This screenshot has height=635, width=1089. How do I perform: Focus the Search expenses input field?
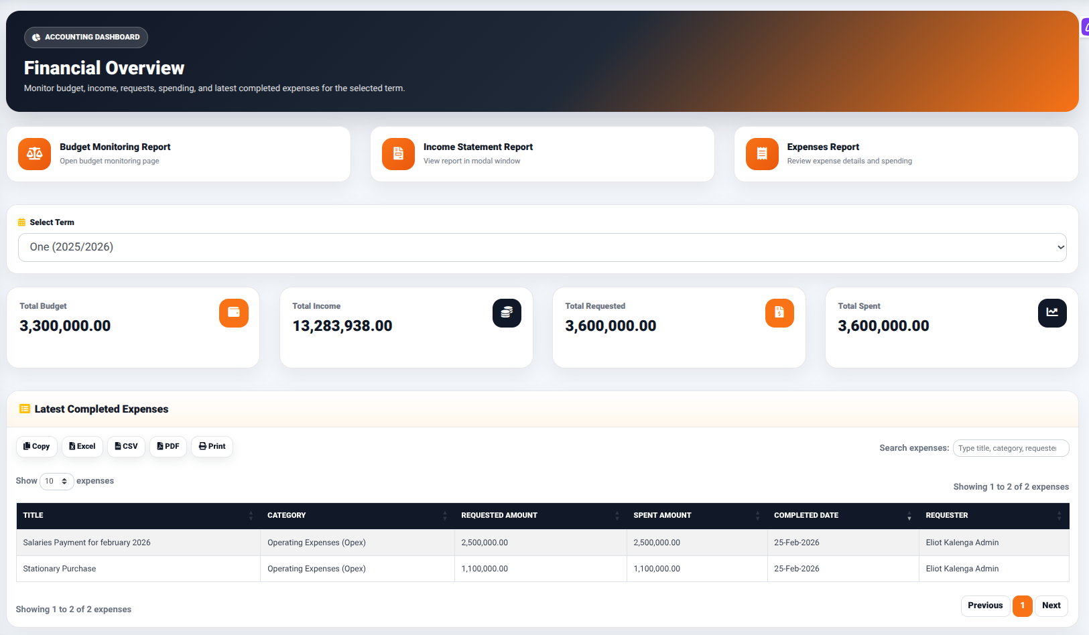pyautogui.click(x=1011, y=448)
